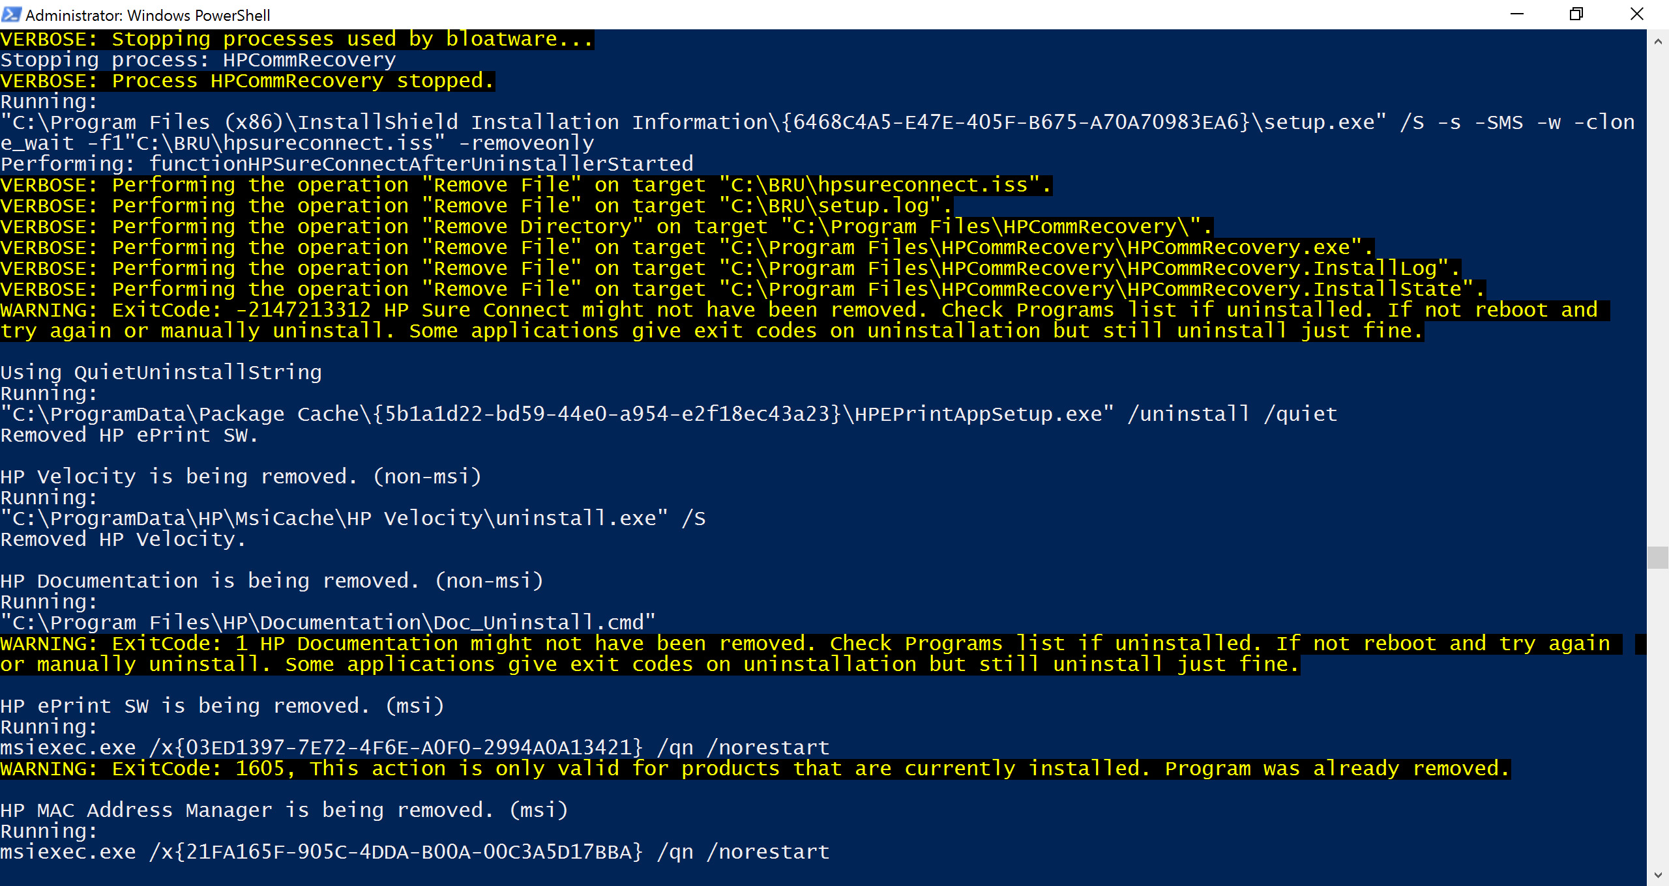Minimize the PowerShell window
The height and width of the screenshot is (886, 1669).
point(1517,14)
